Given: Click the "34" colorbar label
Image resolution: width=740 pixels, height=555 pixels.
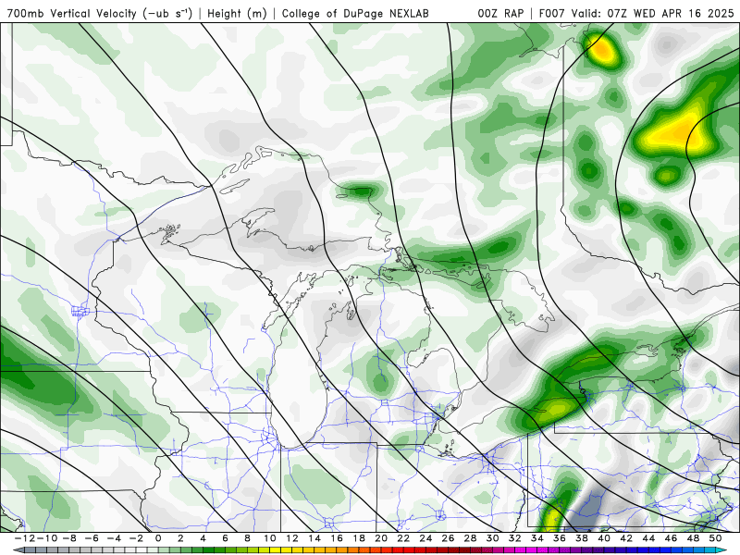Looking at the screenshot, I should pyautogui.click(x=537, y=538).
